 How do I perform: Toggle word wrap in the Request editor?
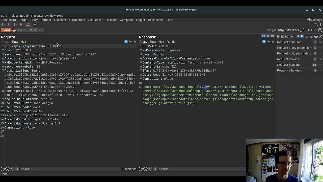point(126,42)
